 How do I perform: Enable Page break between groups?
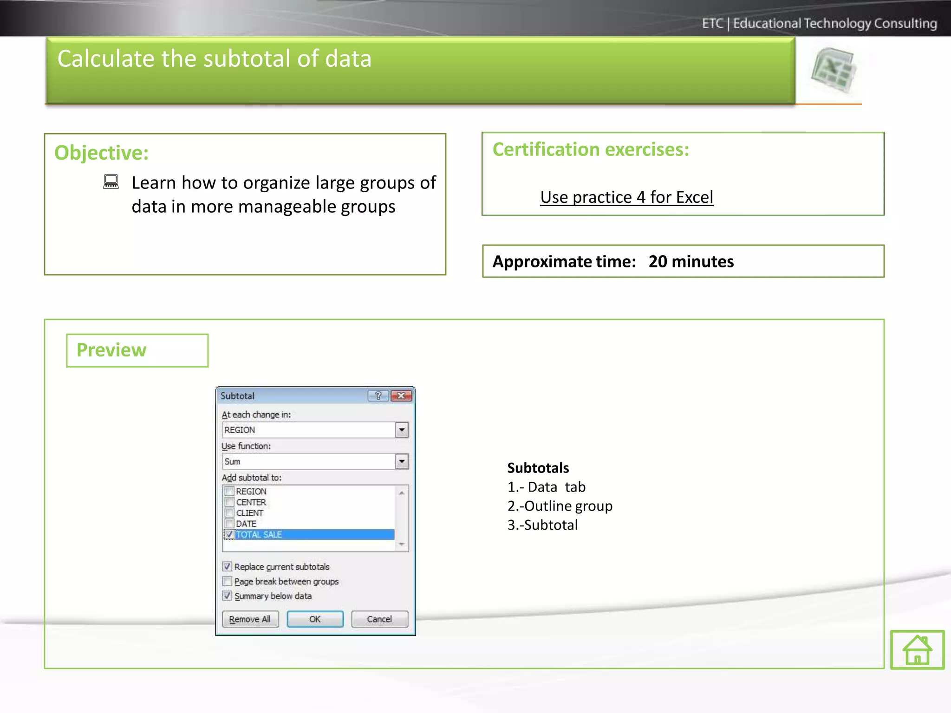tap(227, 581)
